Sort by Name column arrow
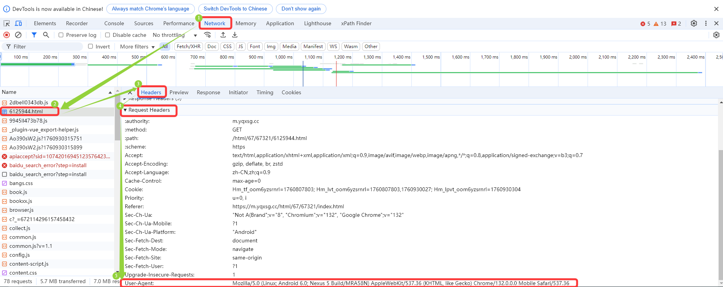 click(110, 92)
